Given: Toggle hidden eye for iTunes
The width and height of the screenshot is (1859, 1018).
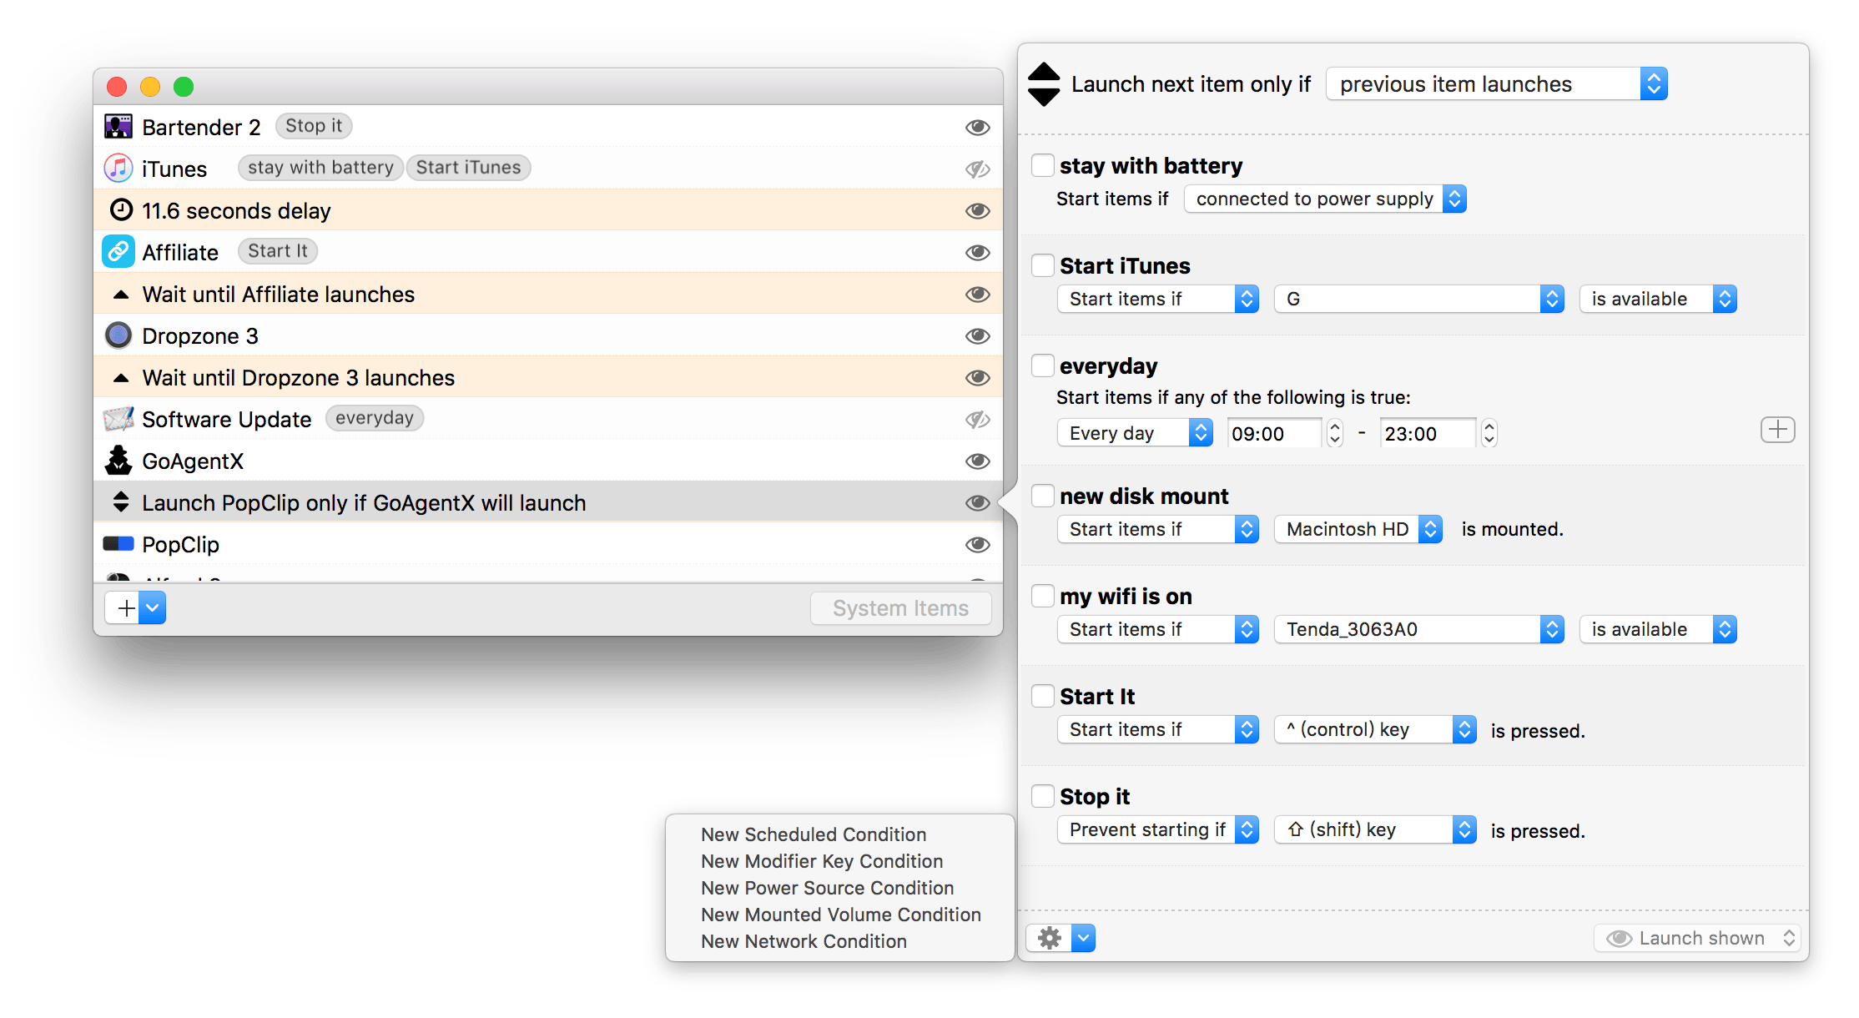Looking at the screenshot, I should (x=978, y=169).
